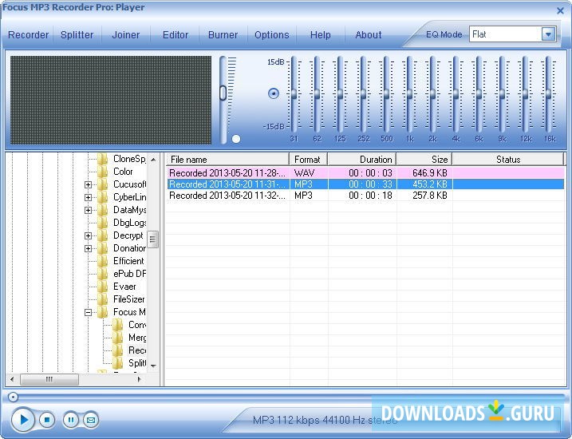Image resolution: width=572 pixels, height=439 pixels.
Task: Open the Options menu
Action: [271, 35]
